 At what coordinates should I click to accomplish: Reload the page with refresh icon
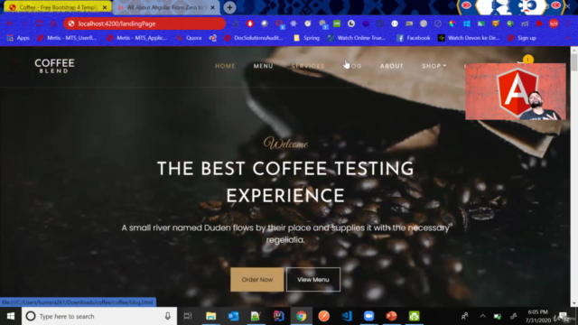[39, 23]
